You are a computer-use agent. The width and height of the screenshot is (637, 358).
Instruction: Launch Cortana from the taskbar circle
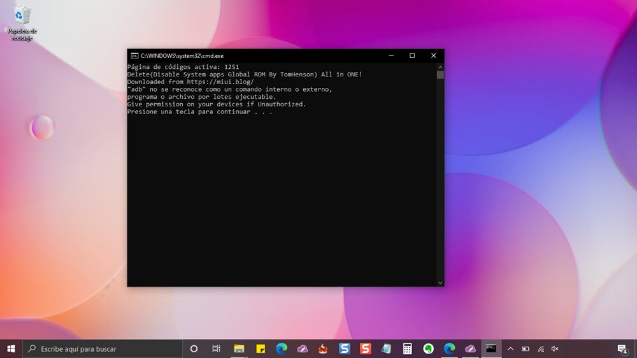point(194,348)
